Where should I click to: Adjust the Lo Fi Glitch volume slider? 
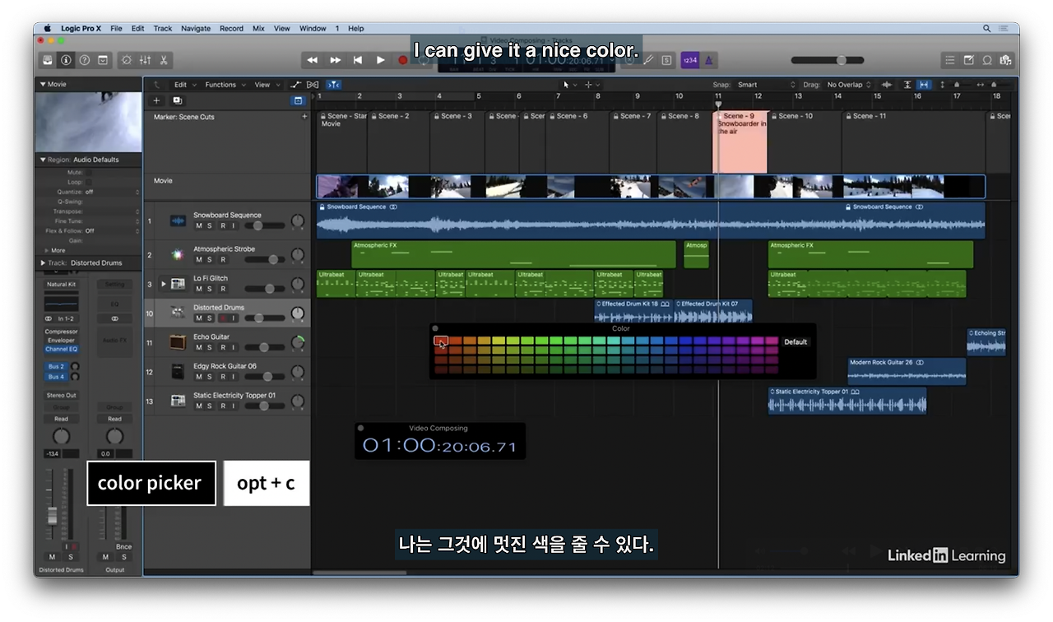pos(263,289)
